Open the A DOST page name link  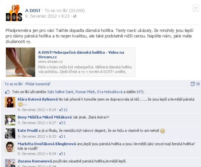coord(33,10)
